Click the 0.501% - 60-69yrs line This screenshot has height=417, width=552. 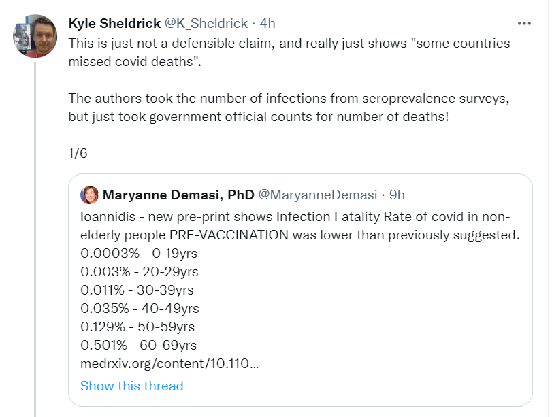138,345
